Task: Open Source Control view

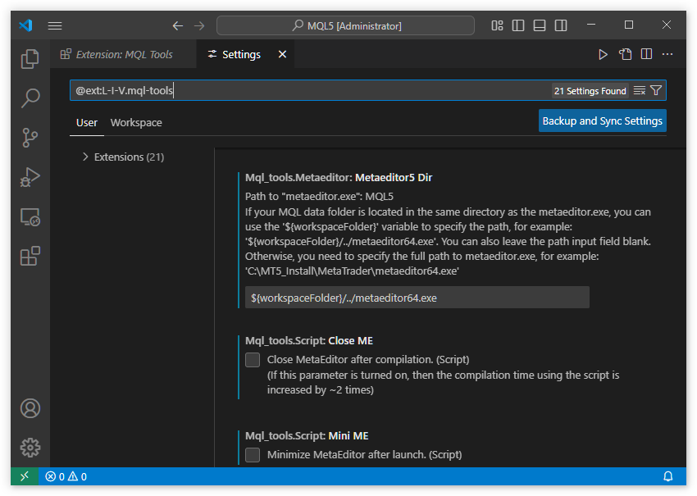Action: (30, 138)
